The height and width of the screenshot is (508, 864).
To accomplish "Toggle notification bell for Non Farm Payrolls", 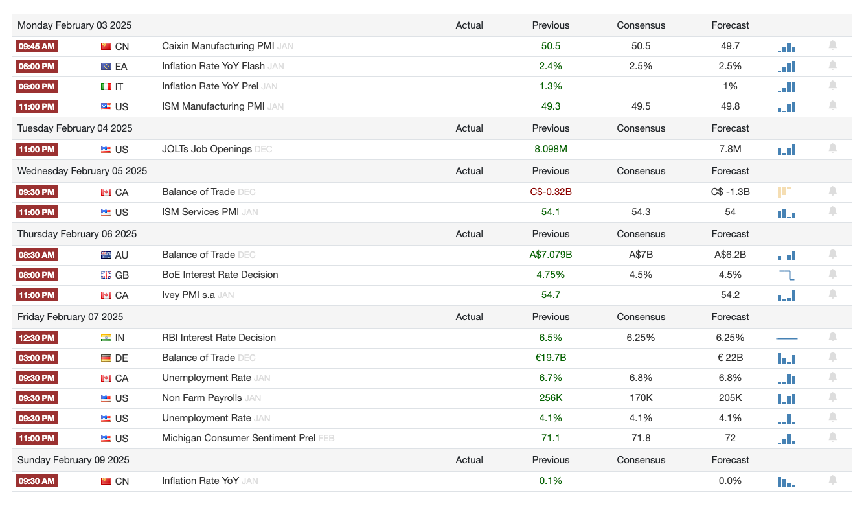I will tap(832, 397).
